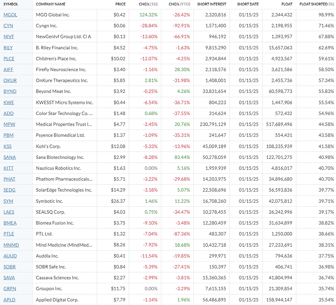Click the $10.02 Children's Place price
336x305 pixels.
[118, 59]
